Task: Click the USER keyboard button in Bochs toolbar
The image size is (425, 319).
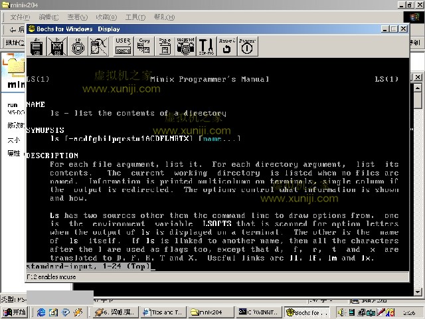Action: point(124,47)
